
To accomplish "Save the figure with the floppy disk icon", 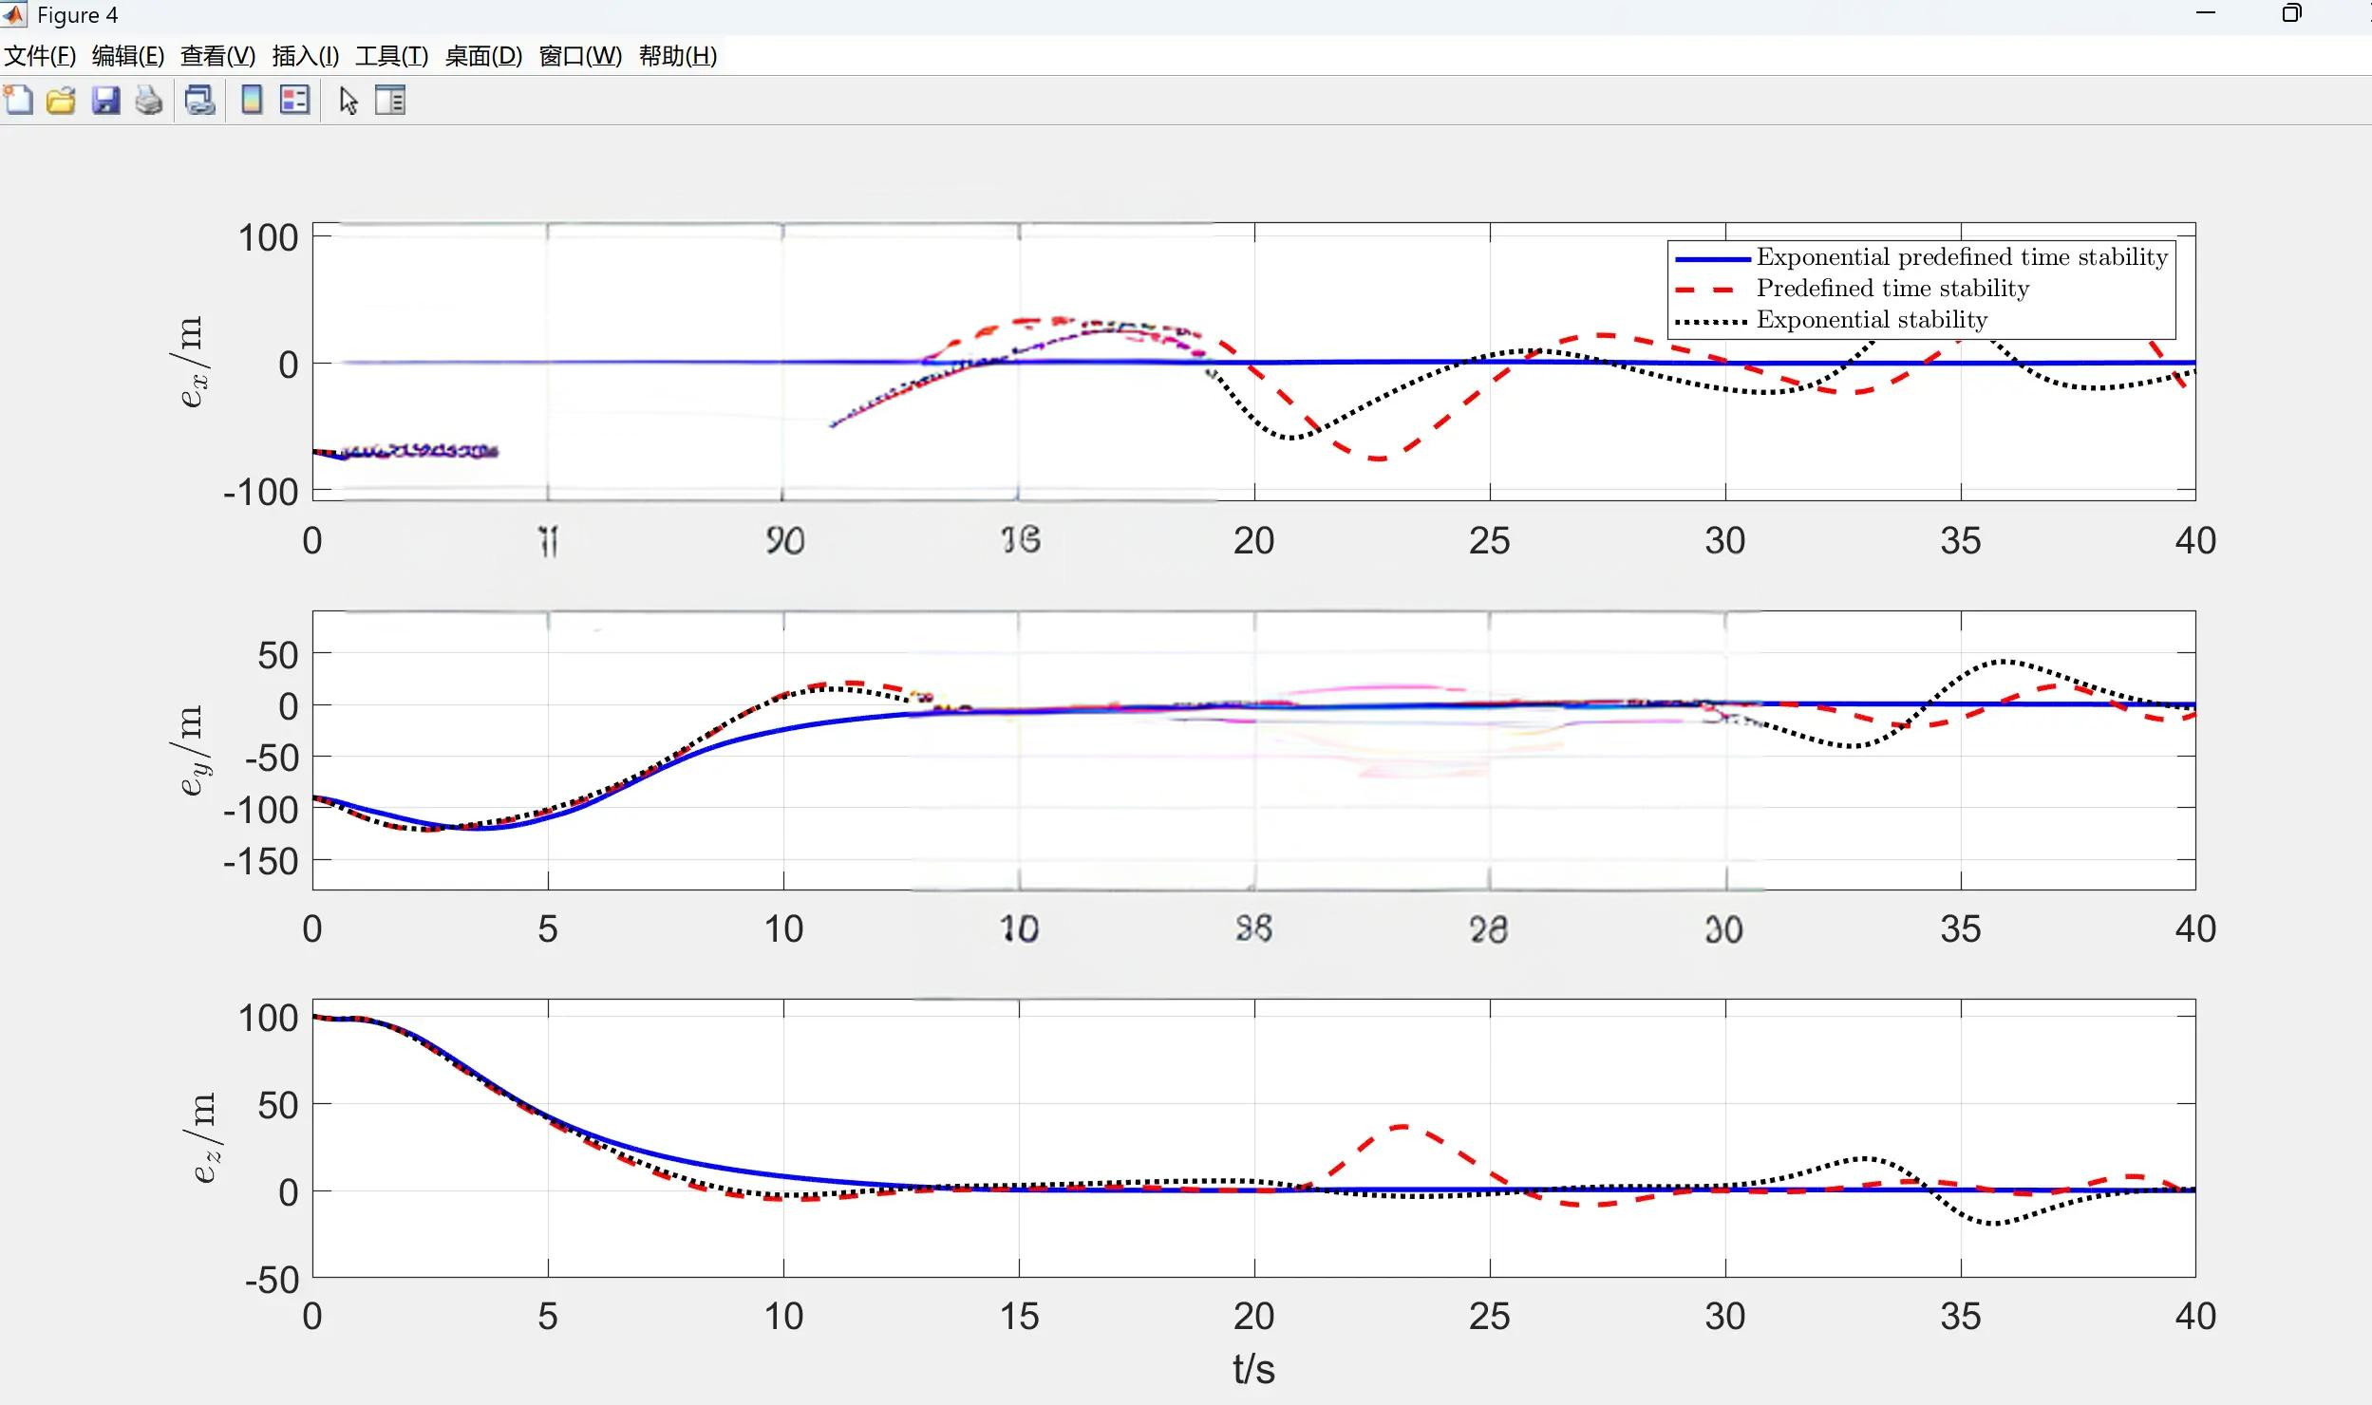I will point(105,100).
